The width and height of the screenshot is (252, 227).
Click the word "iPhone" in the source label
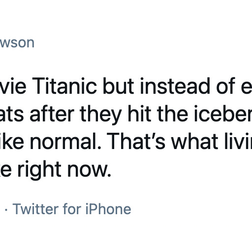108,209
